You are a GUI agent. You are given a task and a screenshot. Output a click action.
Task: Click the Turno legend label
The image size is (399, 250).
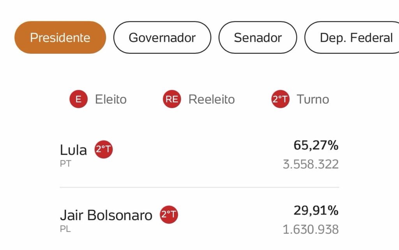313,99
